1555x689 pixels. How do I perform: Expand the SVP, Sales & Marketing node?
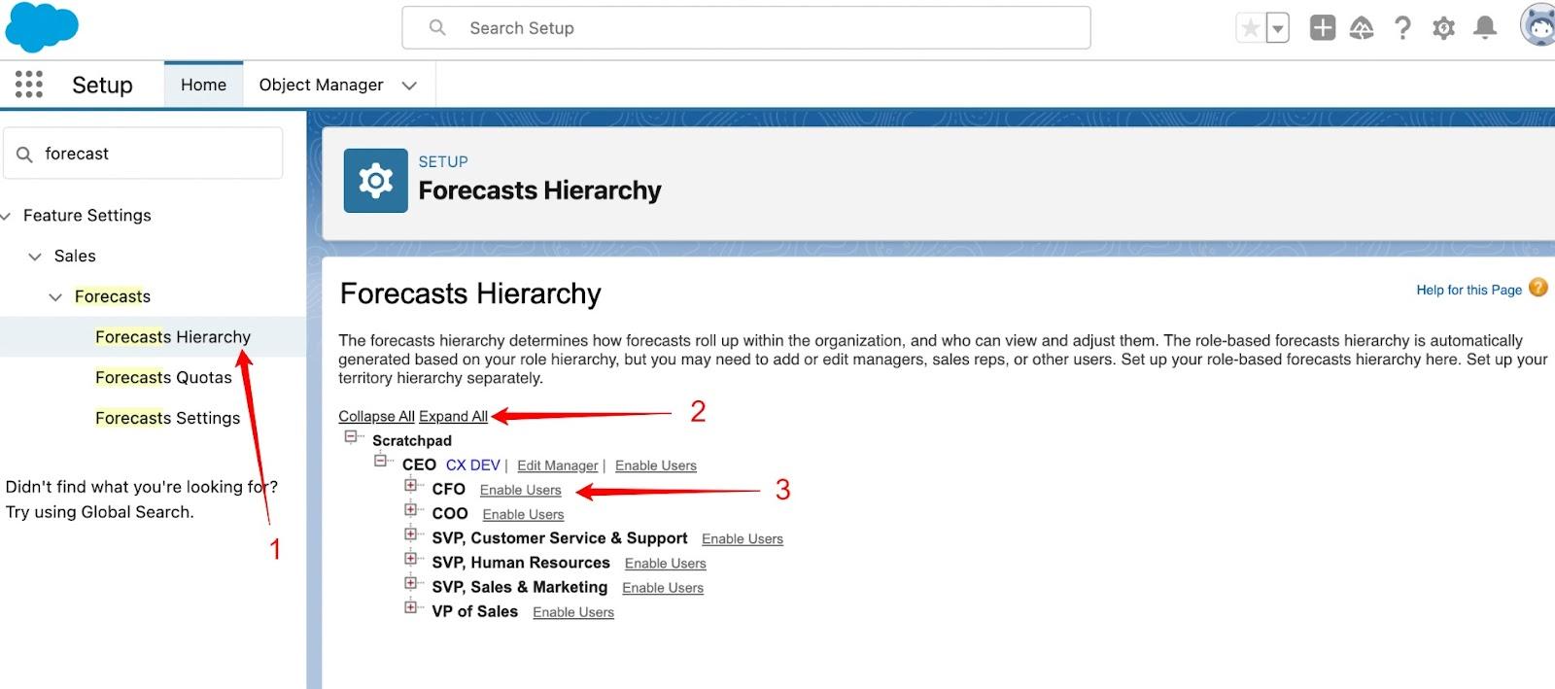411,583
